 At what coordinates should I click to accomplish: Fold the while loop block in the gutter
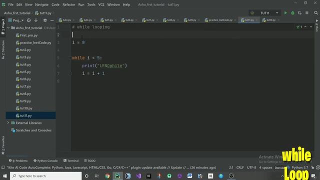[x=70, y=58]
